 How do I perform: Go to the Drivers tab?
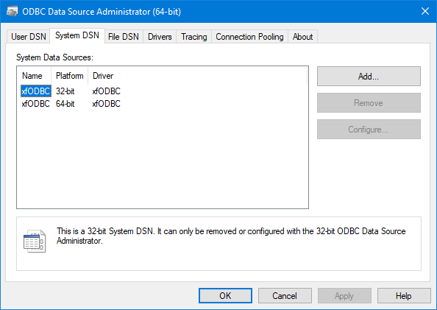coord(160,37)
